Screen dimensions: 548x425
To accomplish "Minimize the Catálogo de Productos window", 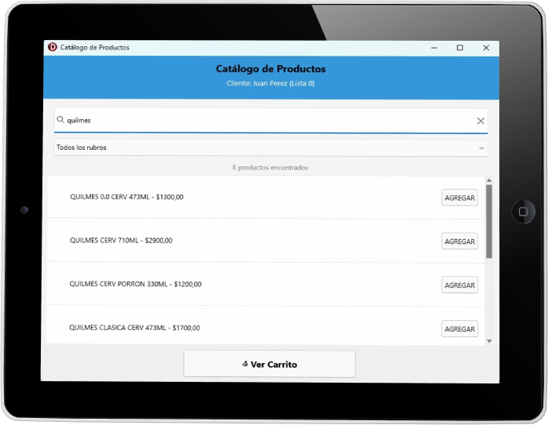I will [434, 48].
